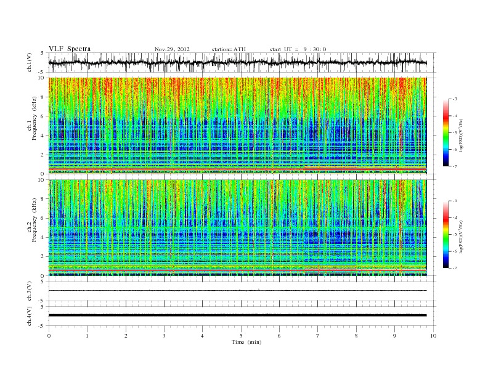Image resolution: width=488 pixels, height=377 pixels.
Task: Click the ch.1 PSD color scale bar
Action: tap(445, 132)
